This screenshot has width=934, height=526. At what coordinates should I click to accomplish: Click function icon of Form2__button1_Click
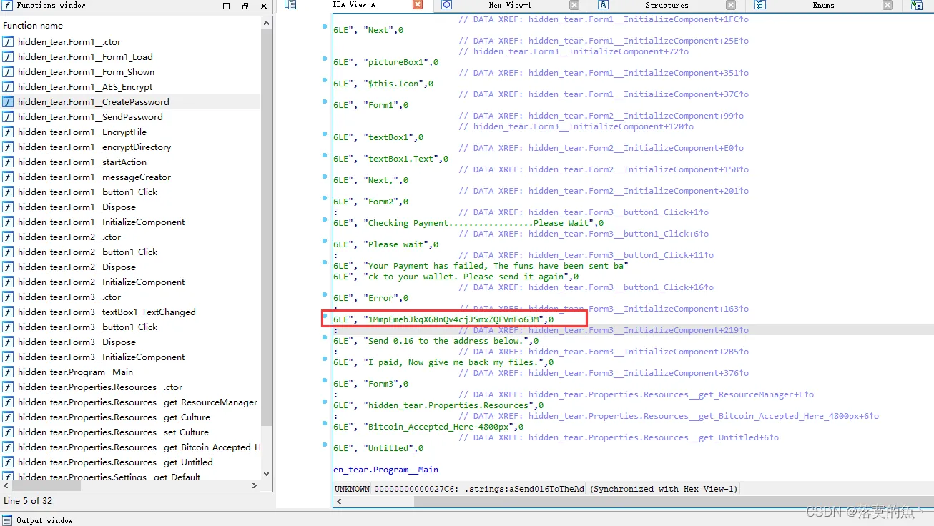coord(8,252)
